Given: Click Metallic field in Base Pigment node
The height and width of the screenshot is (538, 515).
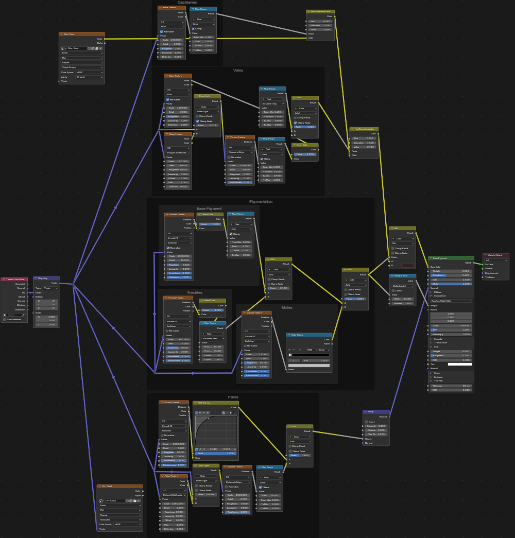Looking at the screenshot, I should point(451,271).
